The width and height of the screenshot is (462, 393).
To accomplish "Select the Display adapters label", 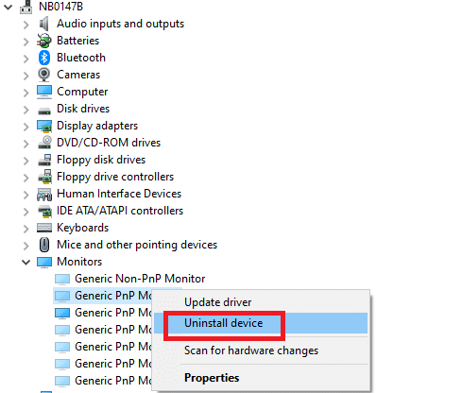I will click(x=97, y=126).
